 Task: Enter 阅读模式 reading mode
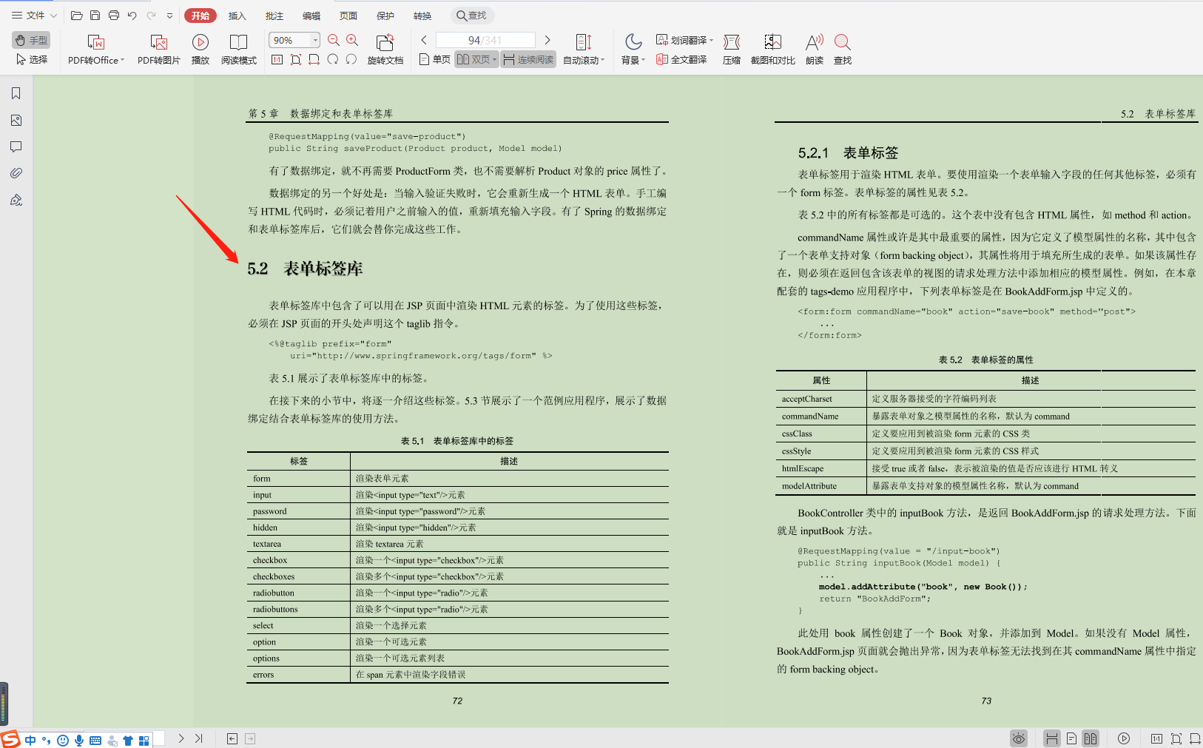point(238,50)
